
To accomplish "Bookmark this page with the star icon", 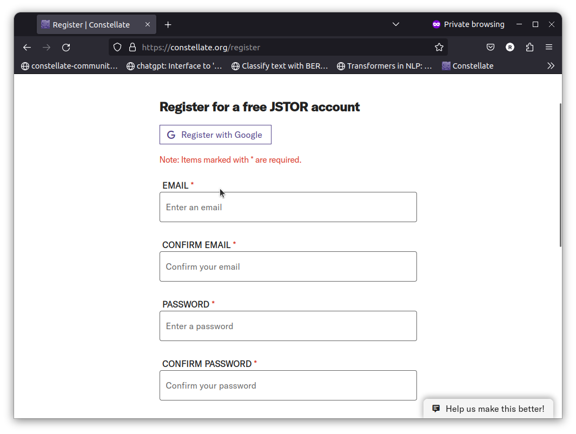I will pyautogui.click(x=439, y=48).
